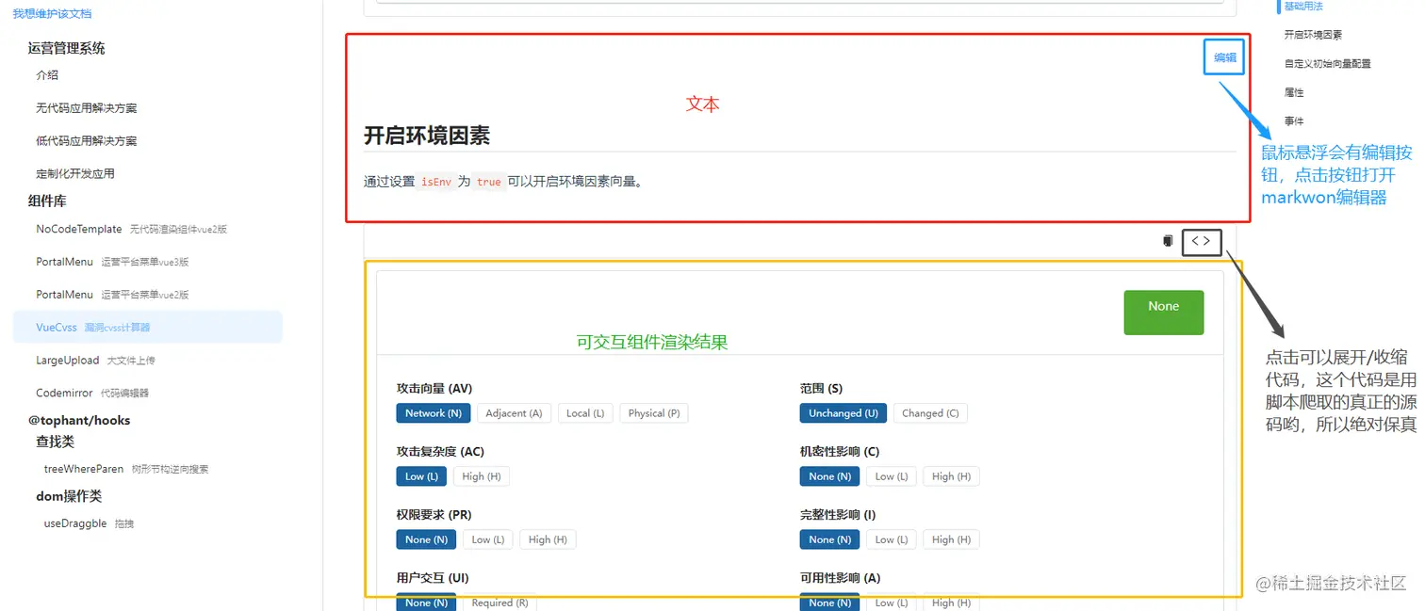The image size is (1425, 611).
Task: Select Network (N) attack vector
Action: [434, 412]
